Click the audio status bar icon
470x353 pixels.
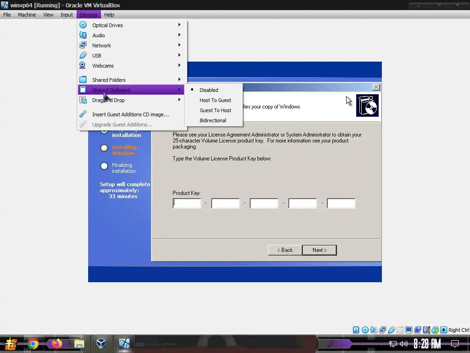374,330
